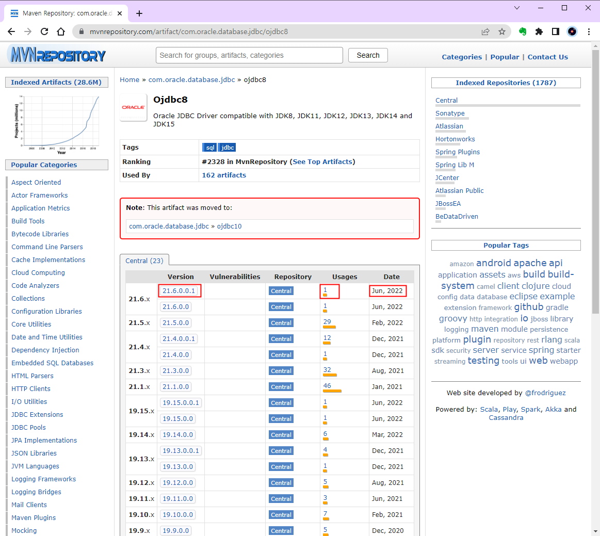Click the Oracle logo thumbnail
Screen dimensions: 600x536
[133, 107]
